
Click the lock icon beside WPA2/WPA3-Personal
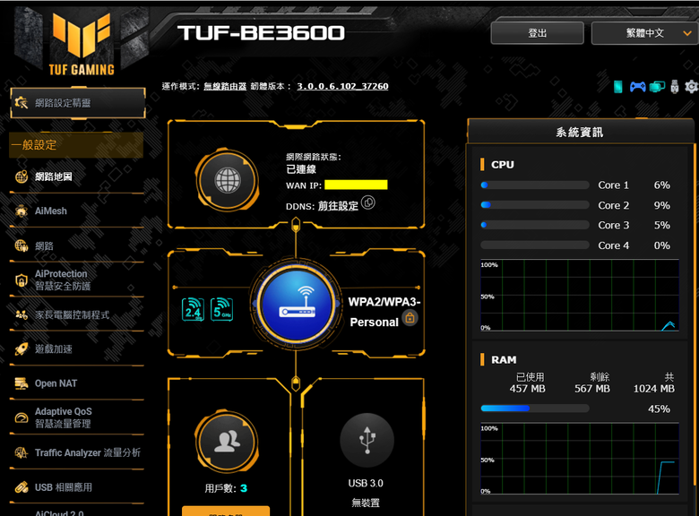tap(410, 318)
